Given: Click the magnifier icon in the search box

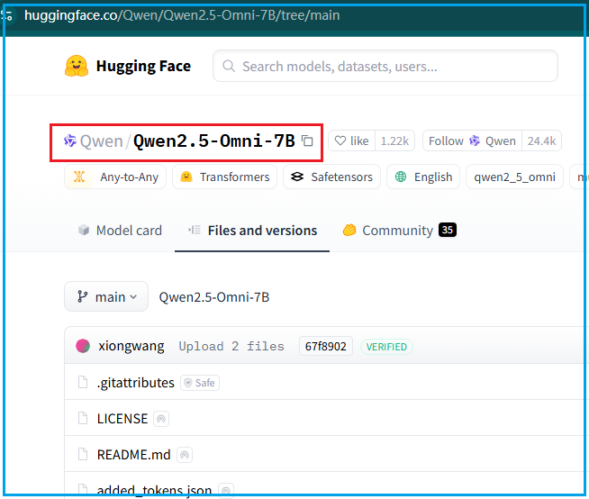Looking at the screenshot, I should (x=229, y=66).
